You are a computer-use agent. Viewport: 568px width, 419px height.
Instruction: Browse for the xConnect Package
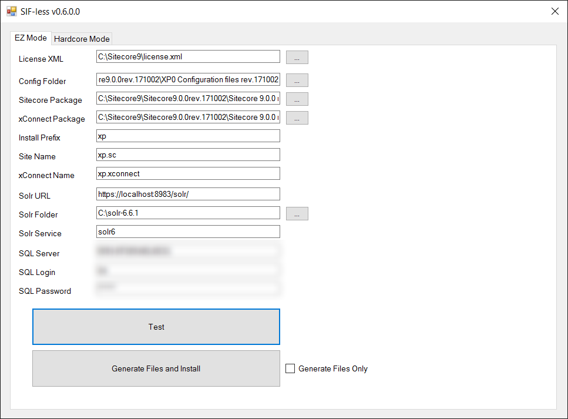(297, 118)
